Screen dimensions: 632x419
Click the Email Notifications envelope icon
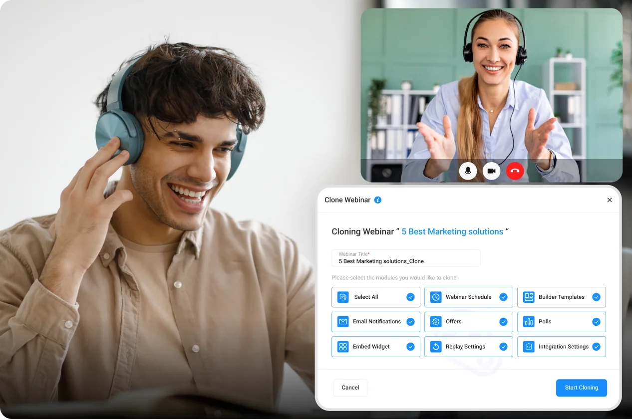point(343,322)
